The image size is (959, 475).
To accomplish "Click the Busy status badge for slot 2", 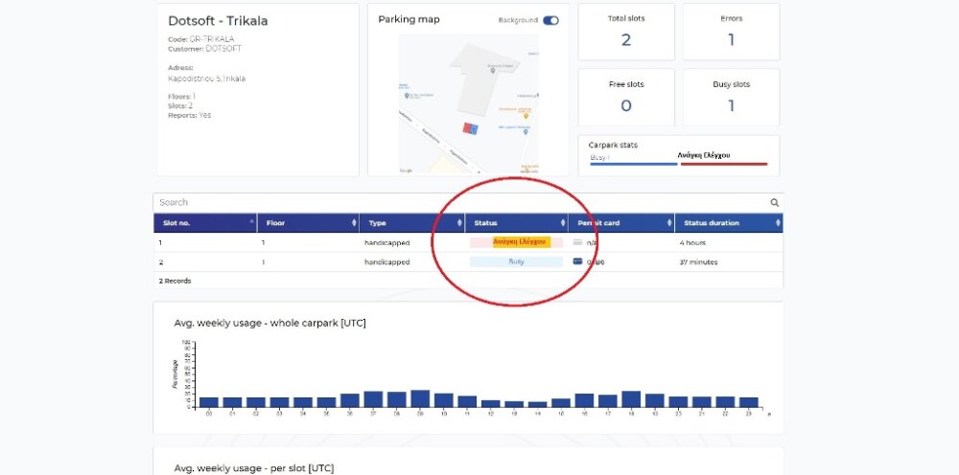I will 516,261.
